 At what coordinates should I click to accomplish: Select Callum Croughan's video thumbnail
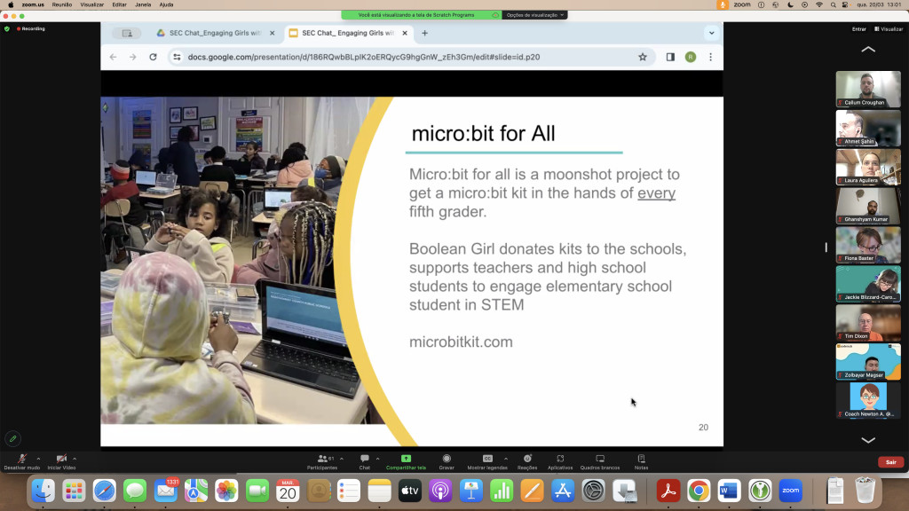pos(867,89)
